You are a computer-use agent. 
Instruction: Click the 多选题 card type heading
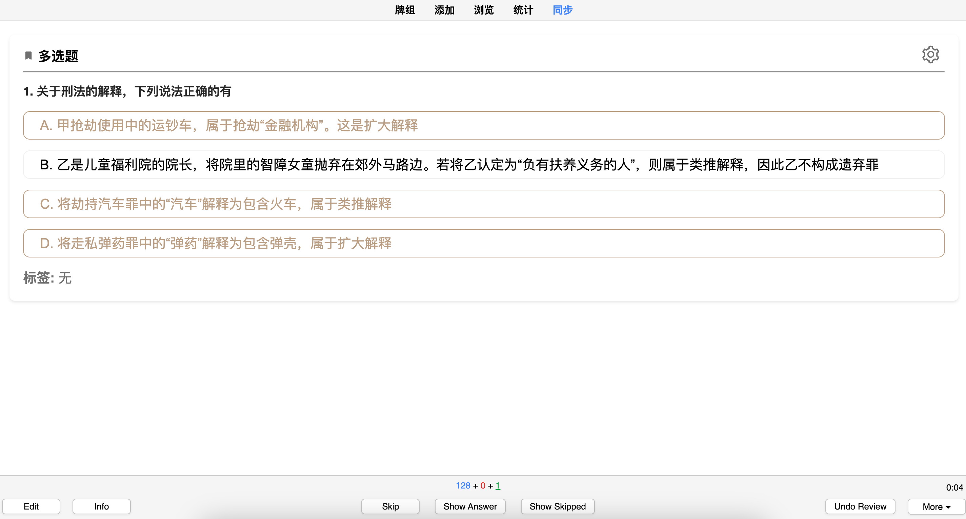58,56
